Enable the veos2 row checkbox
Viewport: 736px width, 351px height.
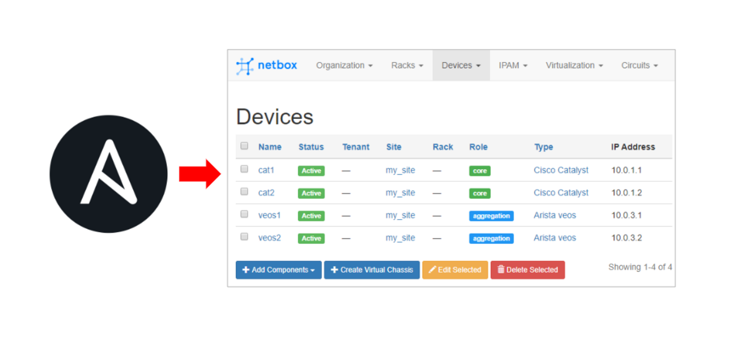[x=244, y=237]
